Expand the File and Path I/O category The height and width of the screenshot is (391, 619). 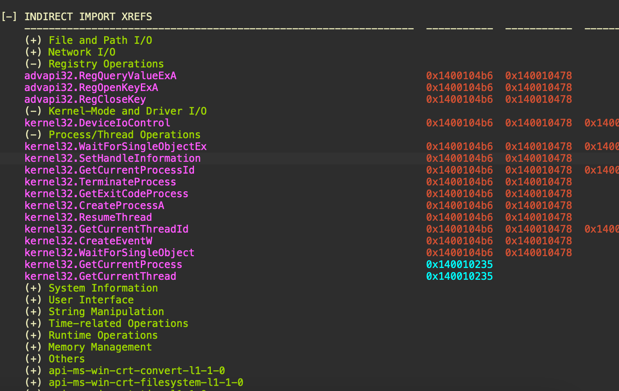point(33,40)
